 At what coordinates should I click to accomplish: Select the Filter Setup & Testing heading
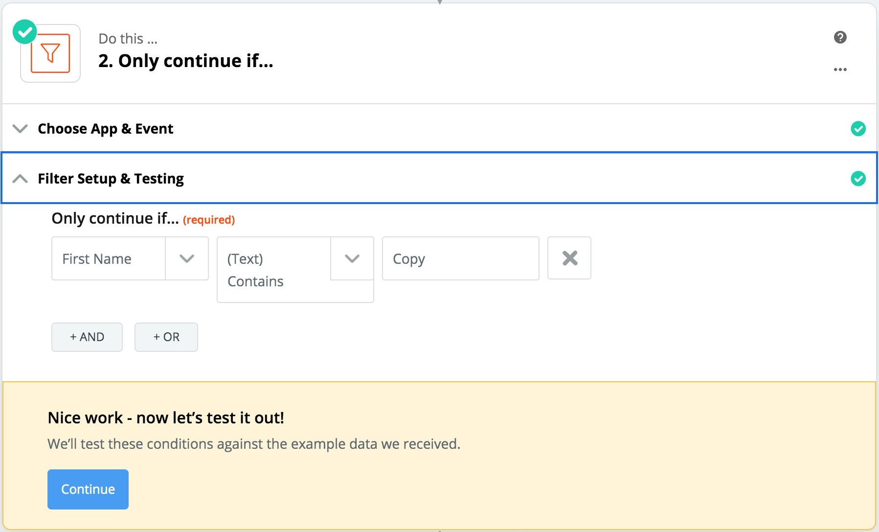coord(111,179)
